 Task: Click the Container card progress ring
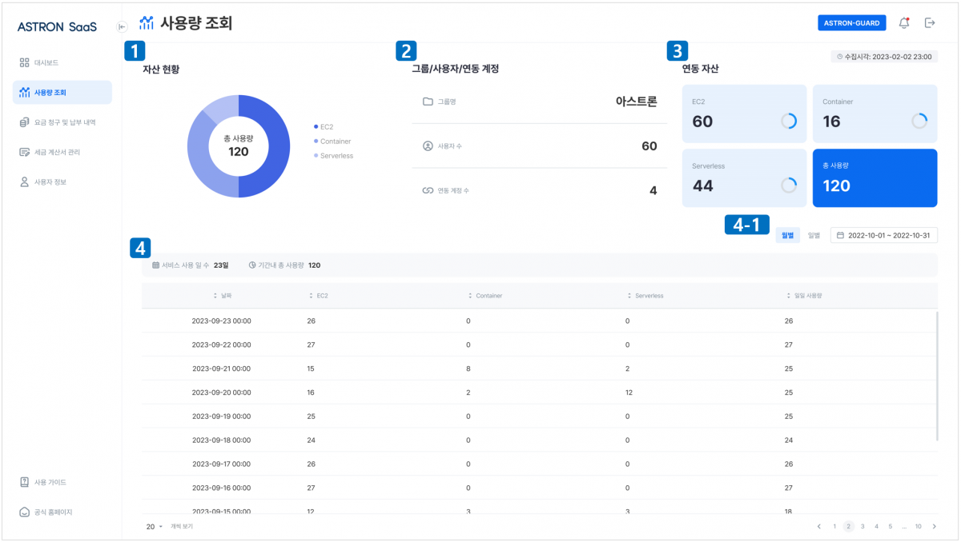coord(919,121)
